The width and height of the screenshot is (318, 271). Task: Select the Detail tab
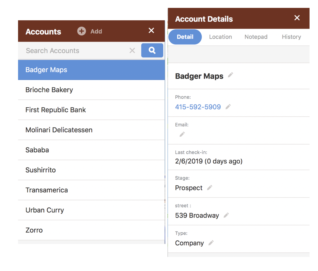(185, 37)
